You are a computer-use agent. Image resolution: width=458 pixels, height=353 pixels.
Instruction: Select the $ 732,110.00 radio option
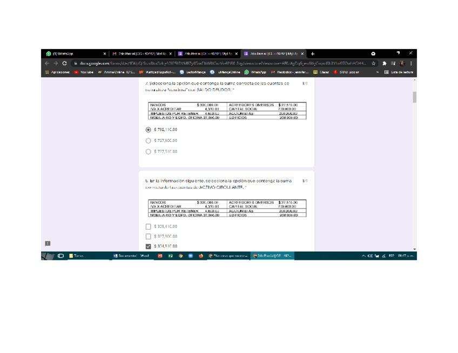[149, 130]
